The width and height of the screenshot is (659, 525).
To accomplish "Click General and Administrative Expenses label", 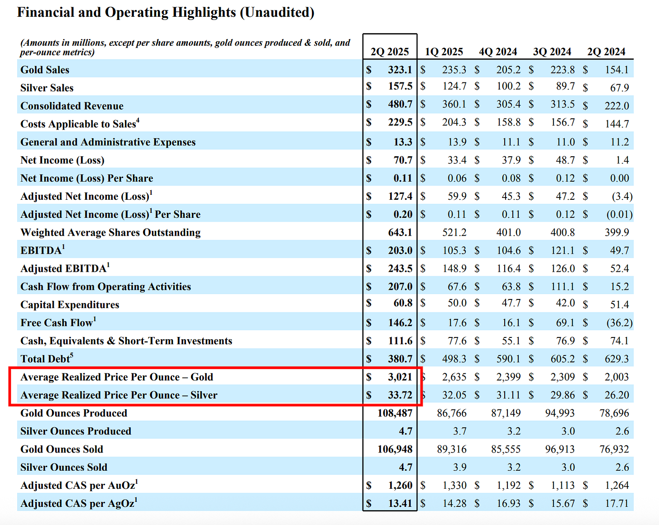I will tap(108, 142).
